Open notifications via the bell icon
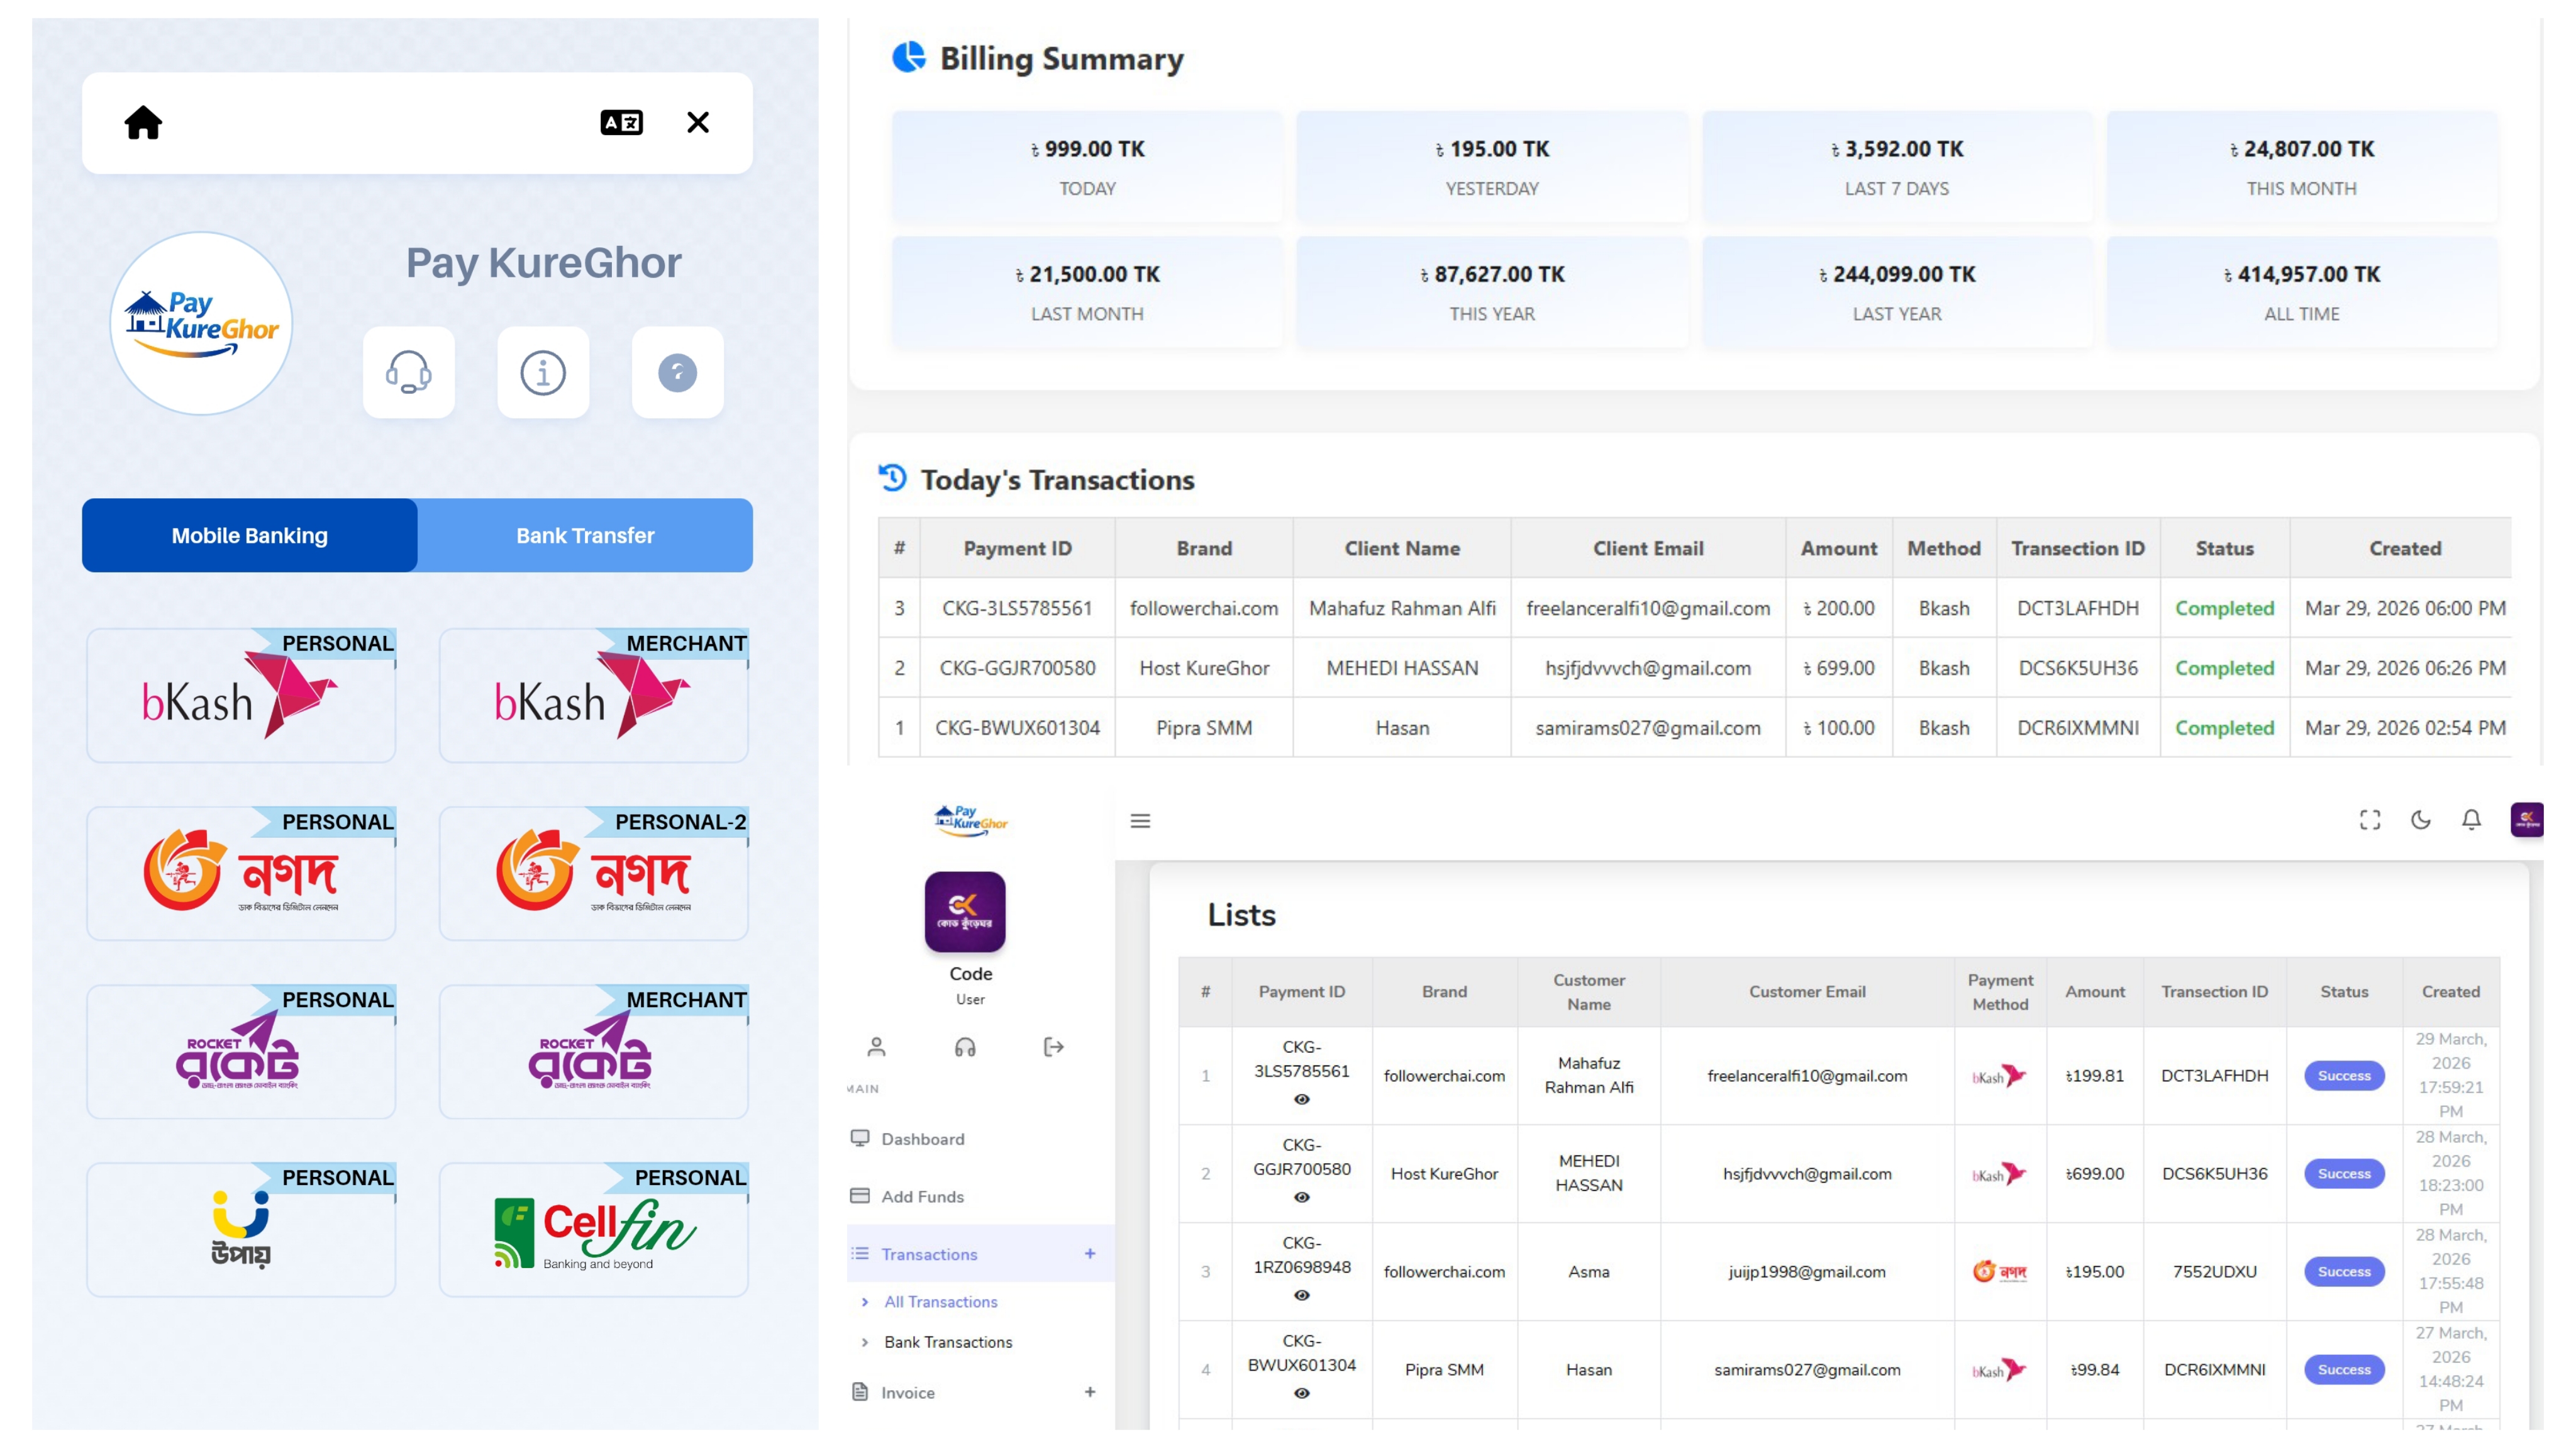Screen dimensions: 2576x1448 tap(2471, 820)
